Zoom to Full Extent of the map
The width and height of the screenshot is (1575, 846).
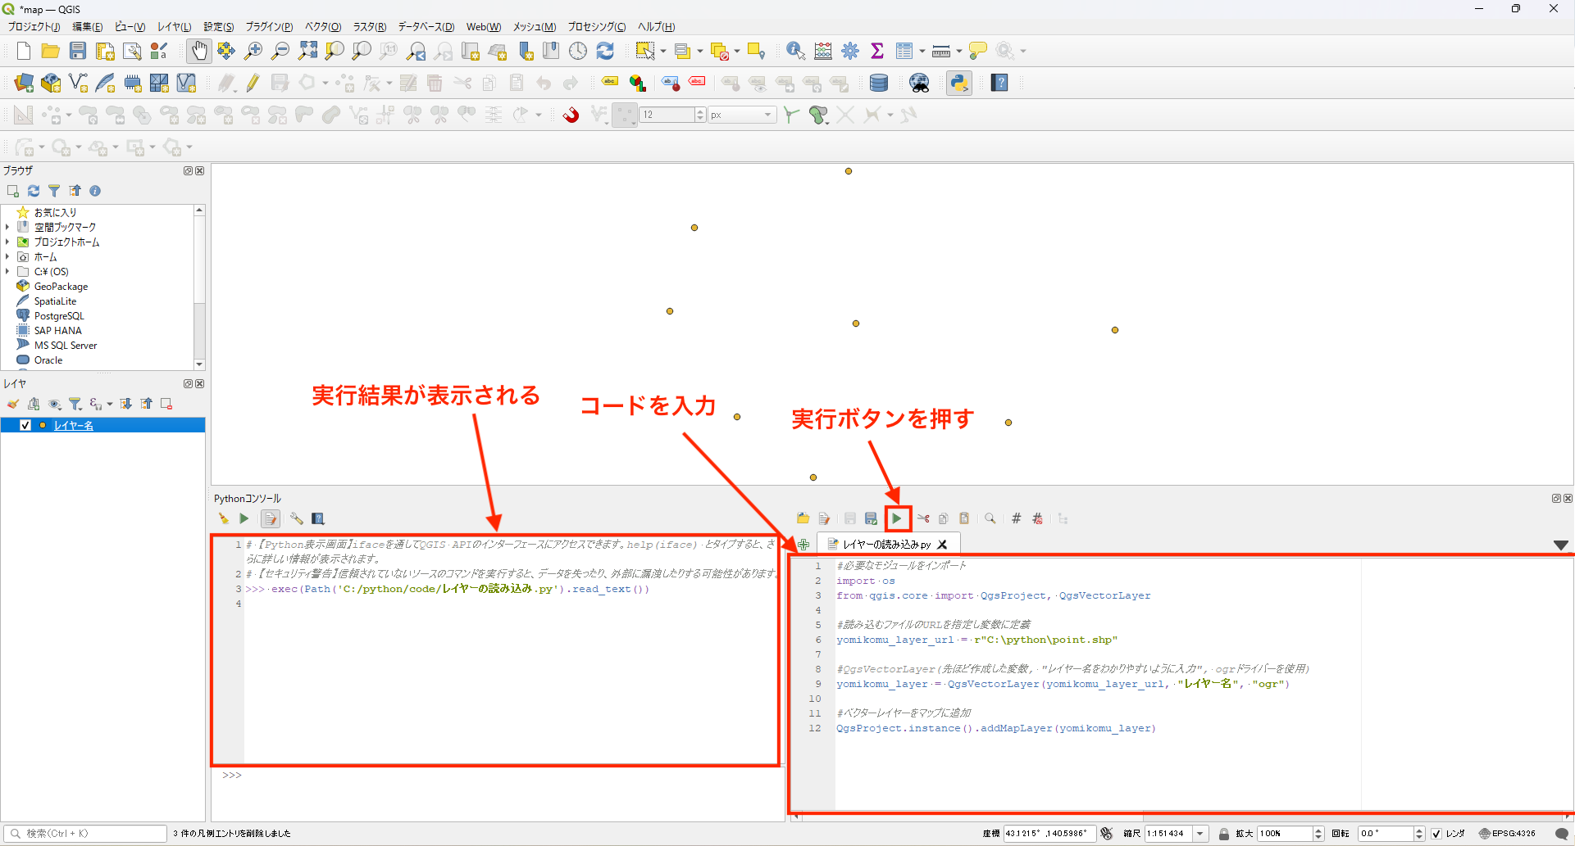click(x=308, y=51)
